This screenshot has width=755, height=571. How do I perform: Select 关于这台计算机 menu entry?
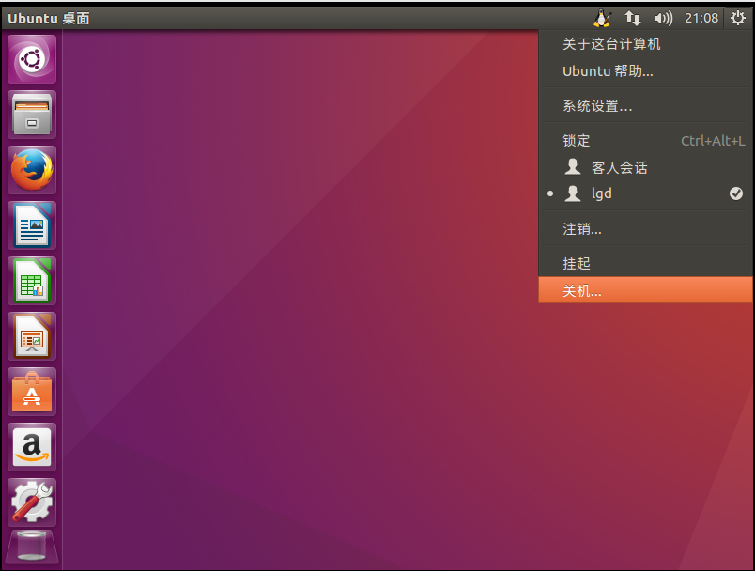coord(646,44)
